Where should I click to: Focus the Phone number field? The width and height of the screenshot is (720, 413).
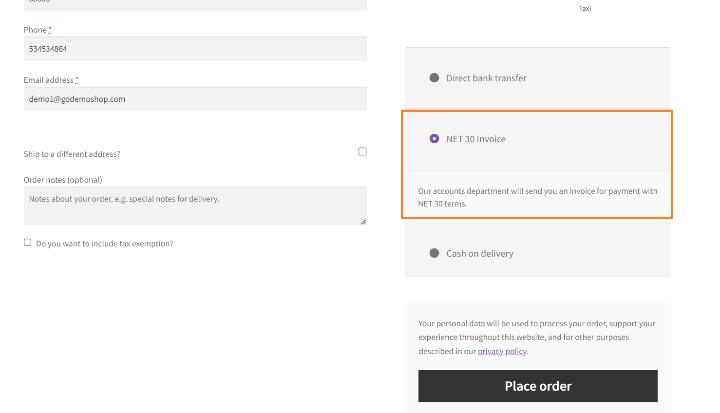coord(195,49)
